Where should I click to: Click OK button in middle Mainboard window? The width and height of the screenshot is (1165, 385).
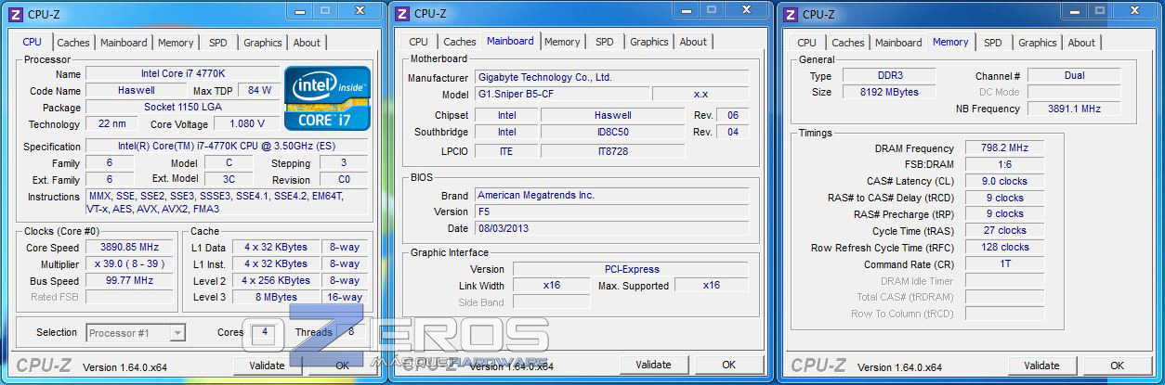(729, 365)
